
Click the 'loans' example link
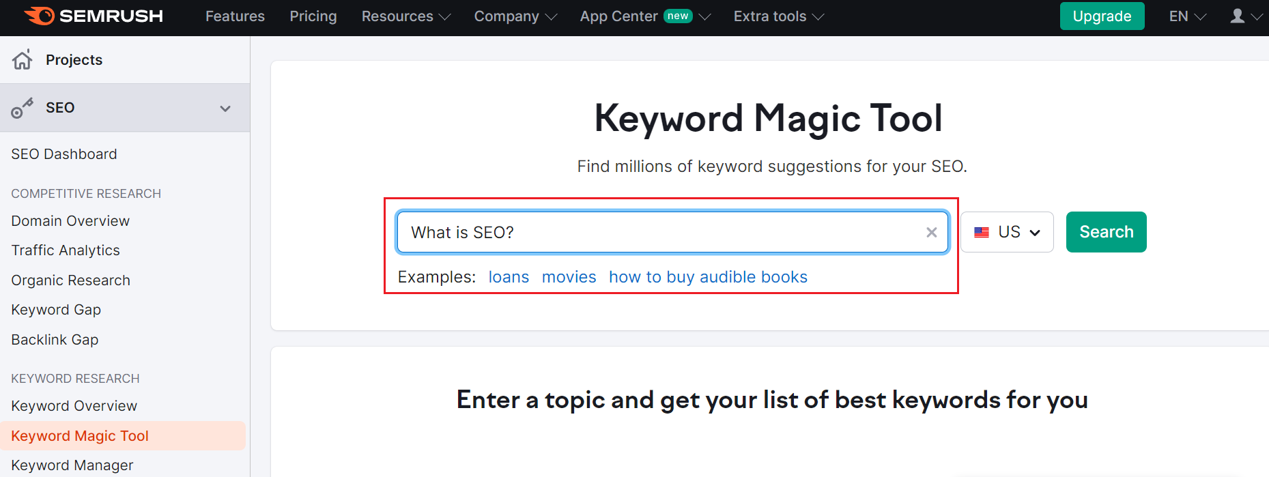click(509, 277)
